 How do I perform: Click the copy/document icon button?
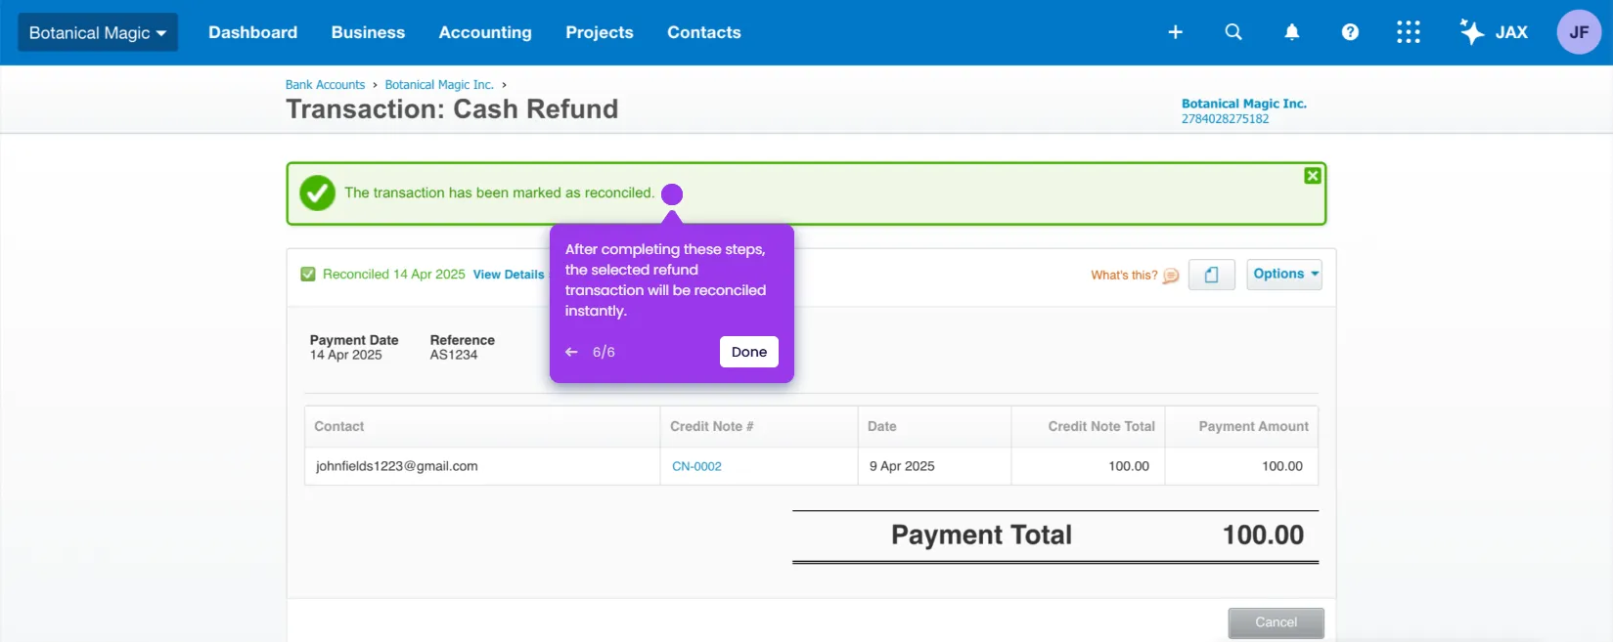point(1212,275)
